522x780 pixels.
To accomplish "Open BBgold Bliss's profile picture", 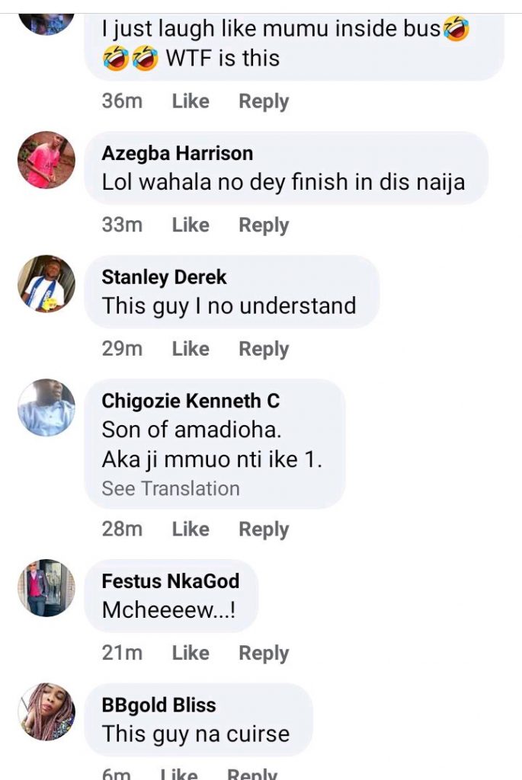I will click(x=46, y=712).
